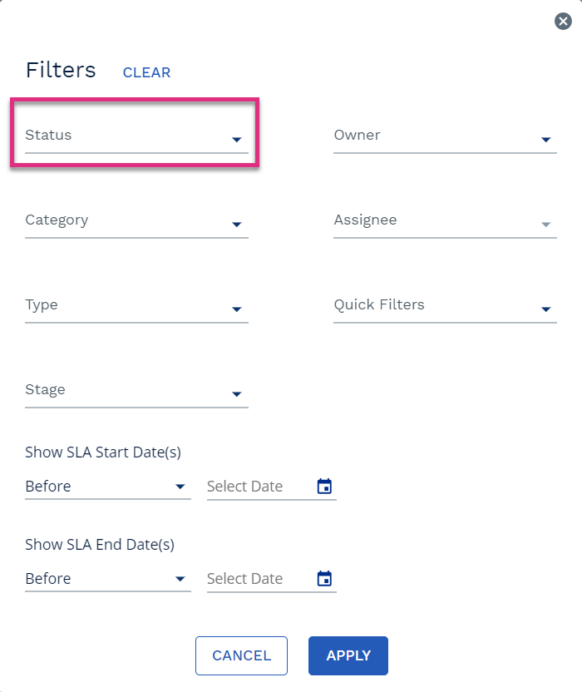Click the Filters heading text
Viewport: 582px width, 692px height.
click(61, 70)
